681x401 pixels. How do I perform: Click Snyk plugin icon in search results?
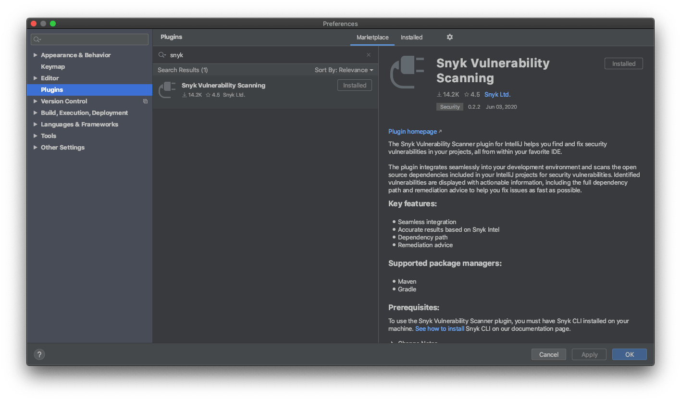tap(167, 89)
